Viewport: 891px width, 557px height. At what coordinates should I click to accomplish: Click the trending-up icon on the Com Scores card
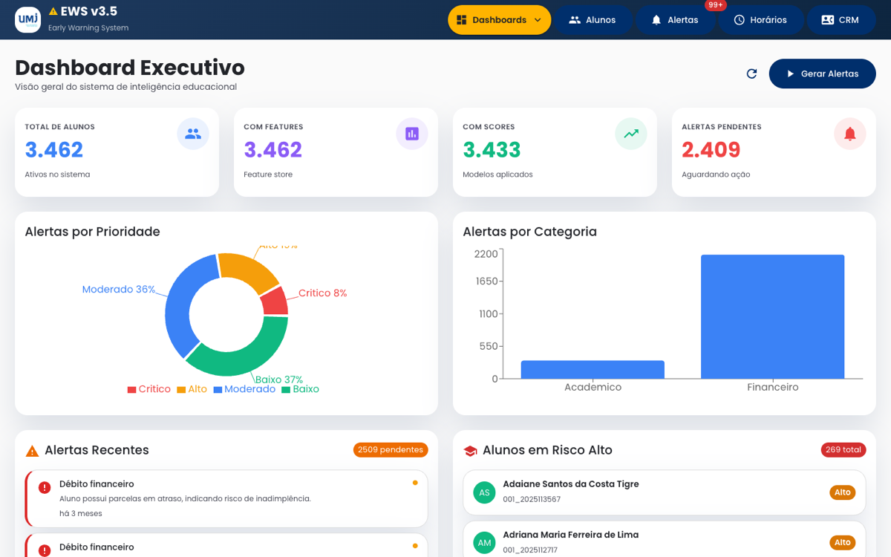(631, 134)
